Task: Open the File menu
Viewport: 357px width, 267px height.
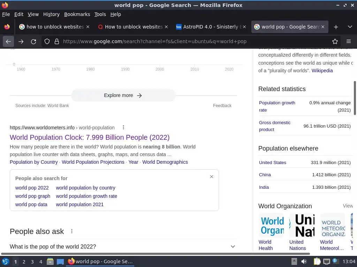Action: point(6,14)
